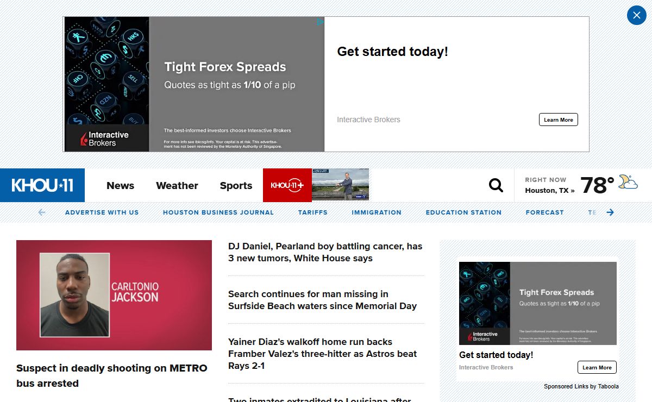Read Surfside Beach missing man story

pyautogui.click(x=323, y=300)
